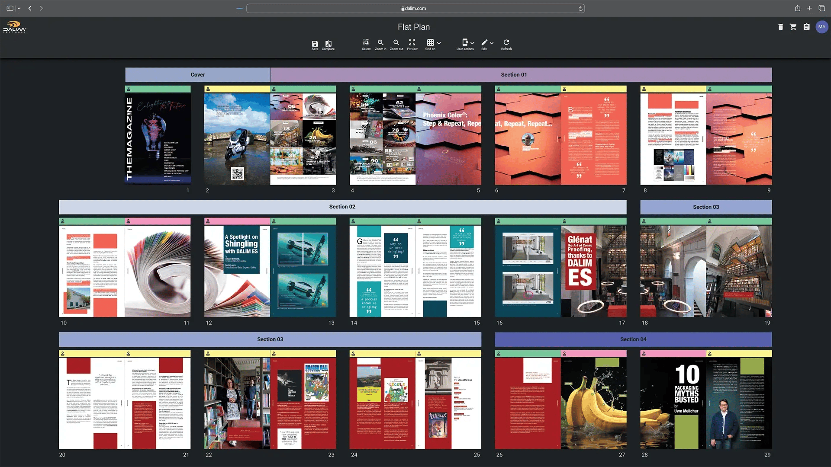Click the yellow status bar above page 7
The image size is (831, 467).
tap(593, 89)
